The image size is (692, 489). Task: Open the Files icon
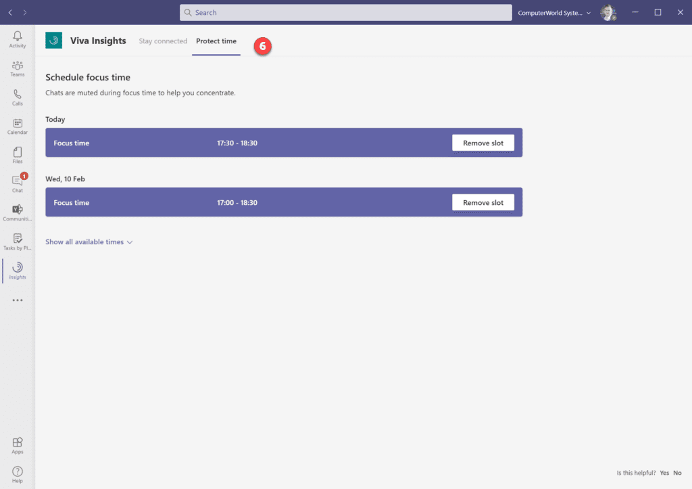(x=17, y=155)
